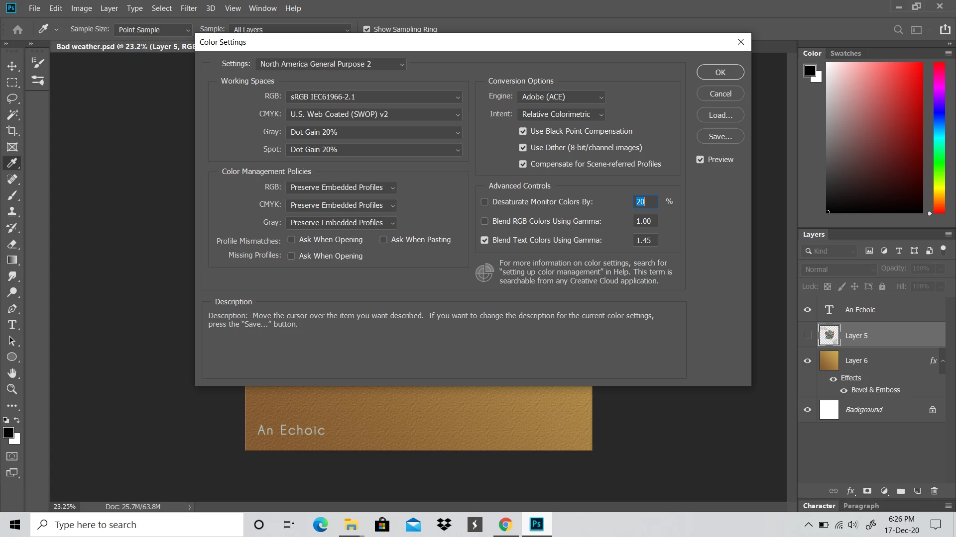Click the Blend Text Colors gamma field
The width and height of the screenshot is (956, 537).
pos(645,240)
